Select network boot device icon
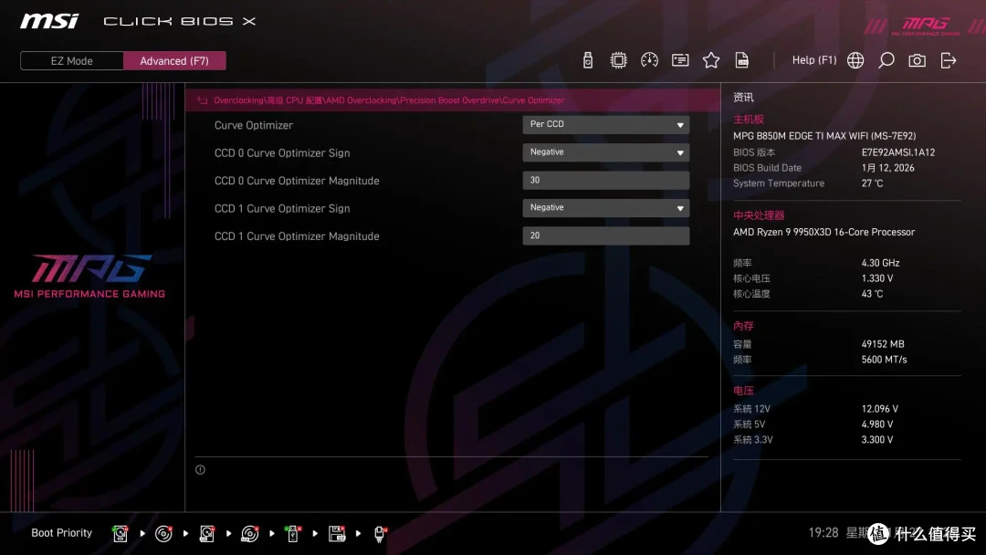Image resolution: width=986 pixels, height=555 pixels. 380,533
